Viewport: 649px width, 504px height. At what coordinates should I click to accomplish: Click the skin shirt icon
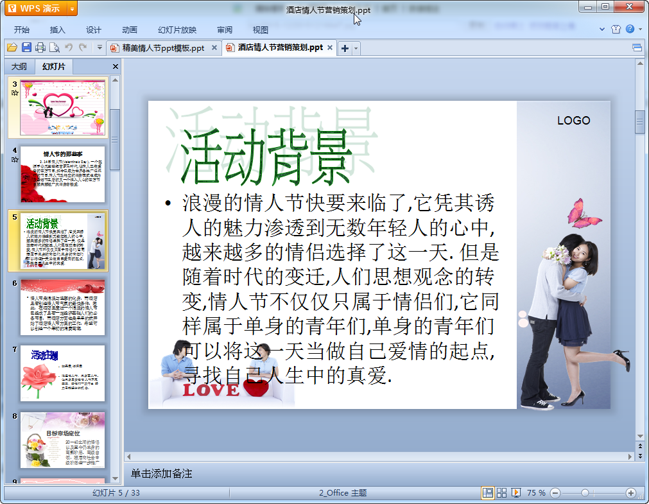click(616, 29)
